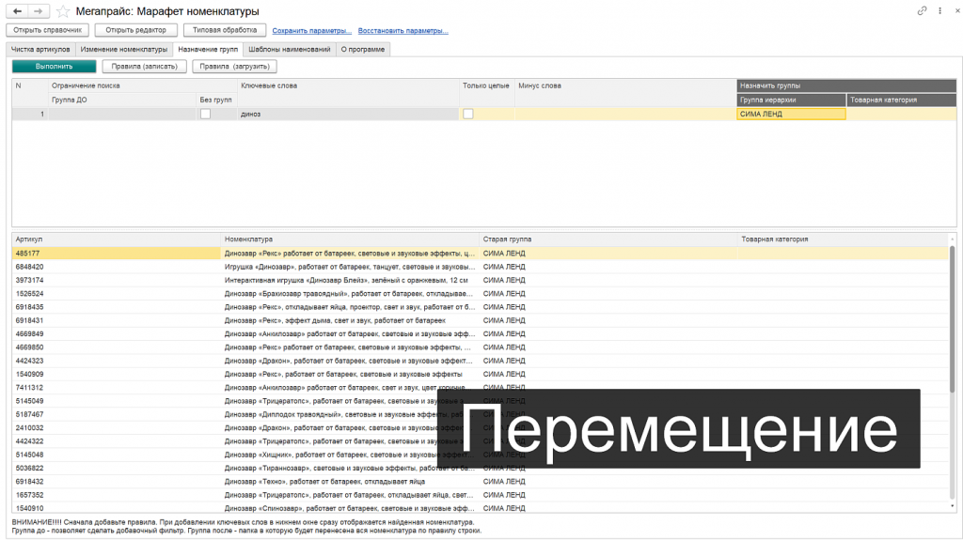Screen dimensions: 963x540
Task: Click the Открыть редактор button
Action: pos(135,30)
